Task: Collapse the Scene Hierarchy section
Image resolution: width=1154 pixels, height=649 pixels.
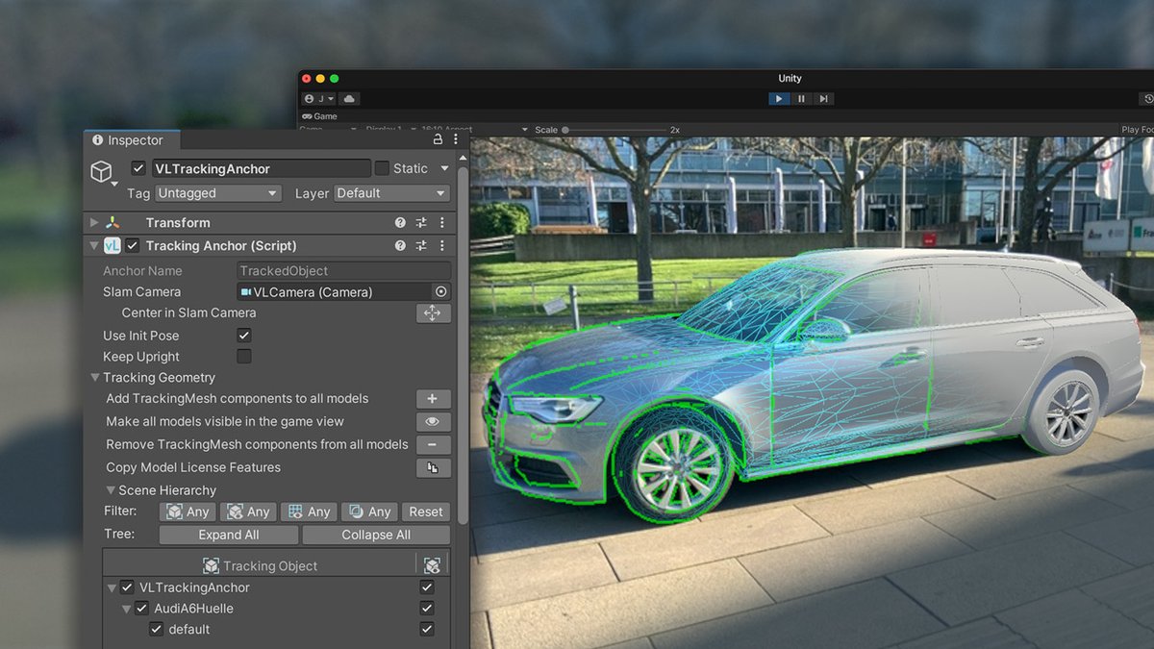Action: [x=111, y=490]
